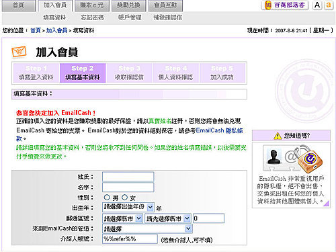Select the small font size a icon
This screenshot has width=336, height=252.
(329, 5)
